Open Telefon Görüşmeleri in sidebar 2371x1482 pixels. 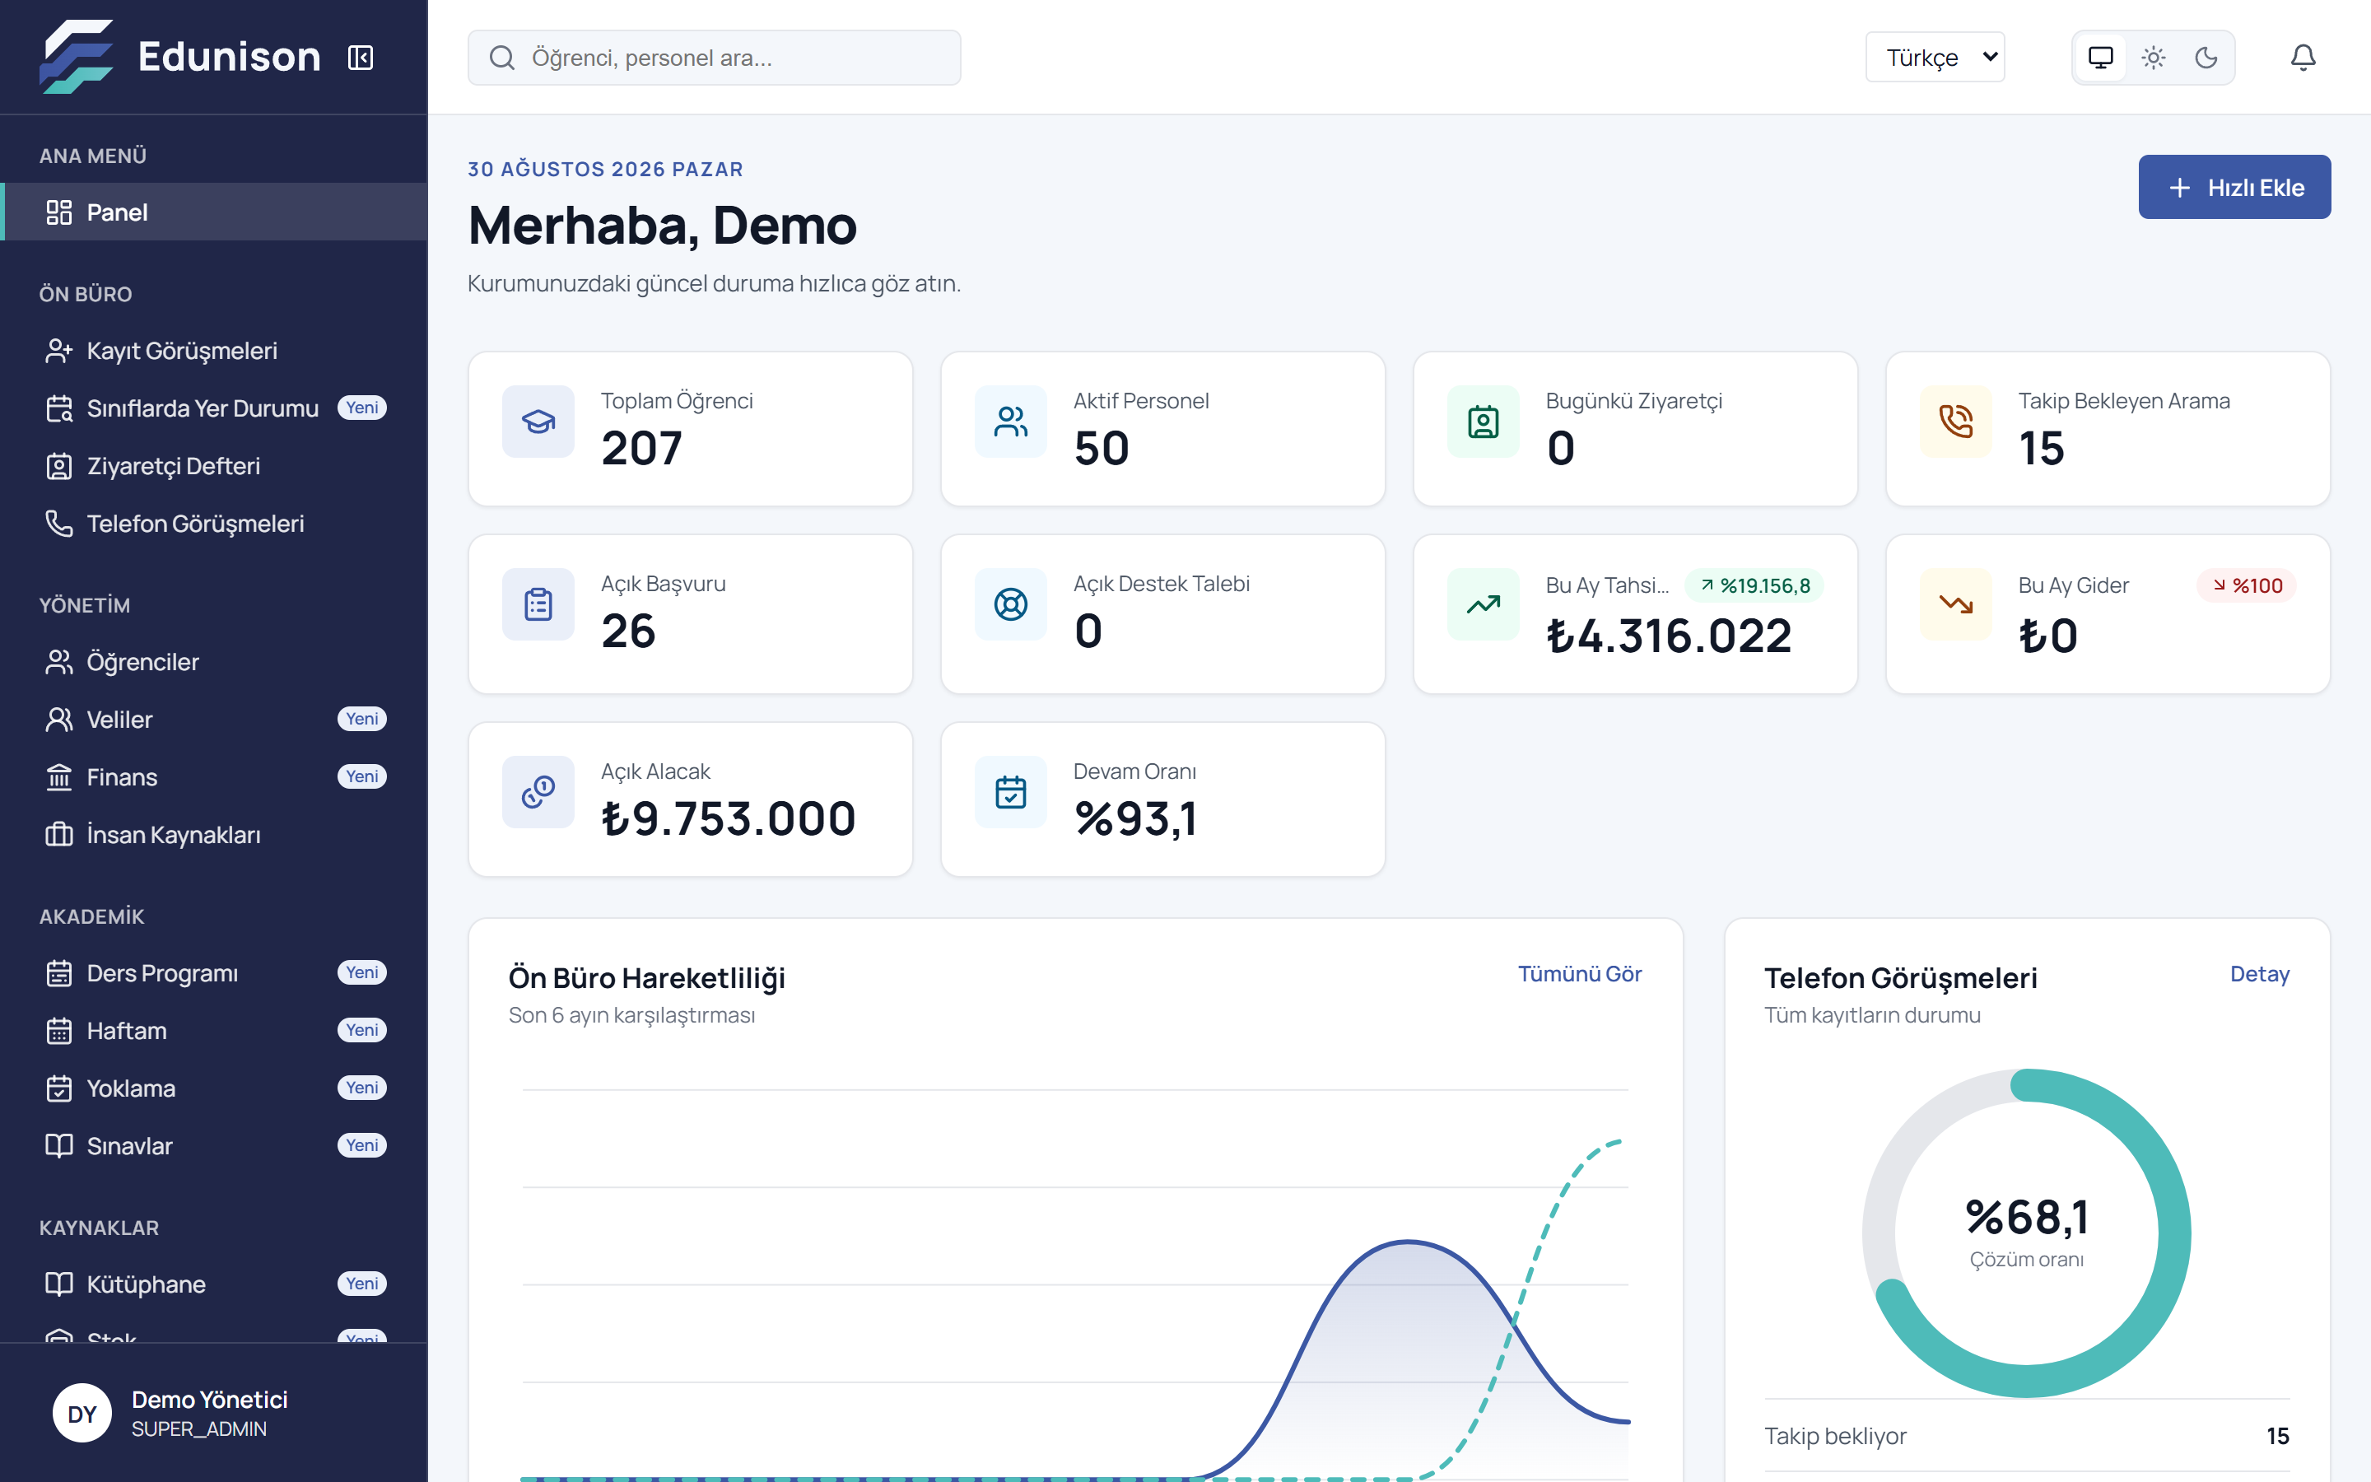click(x=215, y=524)
